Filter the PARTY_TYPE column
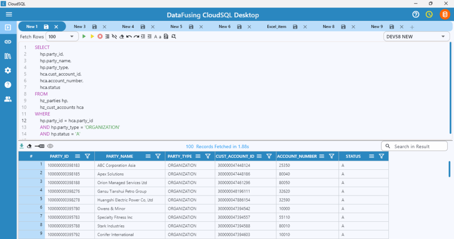The image size is (454, 239). pyautogui.click(x=207, y=156)
